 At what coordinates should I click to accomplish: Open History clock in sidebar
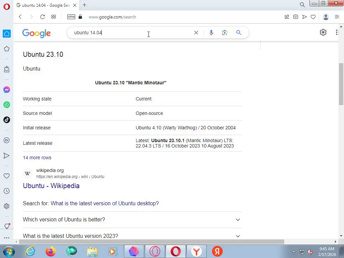coord(7,191)
